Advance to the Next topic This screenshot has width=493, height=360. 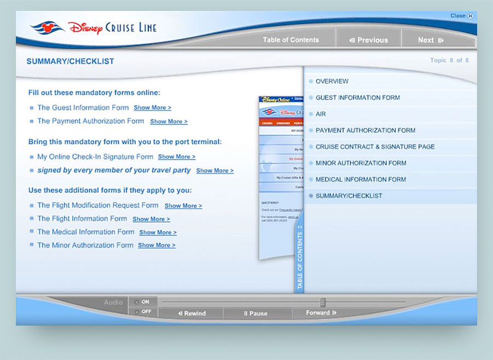tap(431, 40)
